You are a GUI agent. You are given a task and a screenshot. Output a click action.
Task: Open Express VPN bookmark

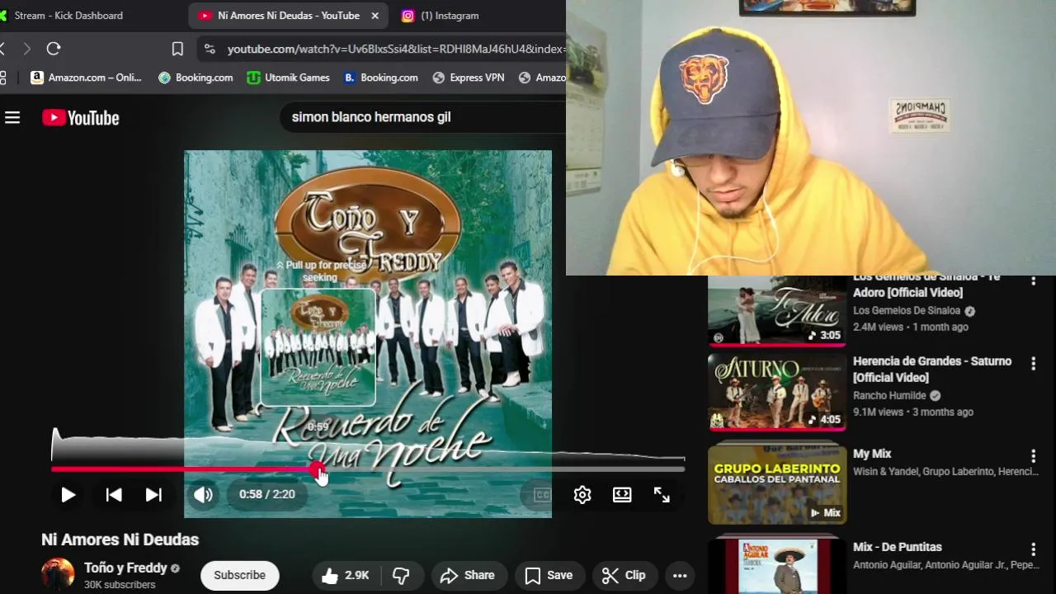click(x=469, y=78)
